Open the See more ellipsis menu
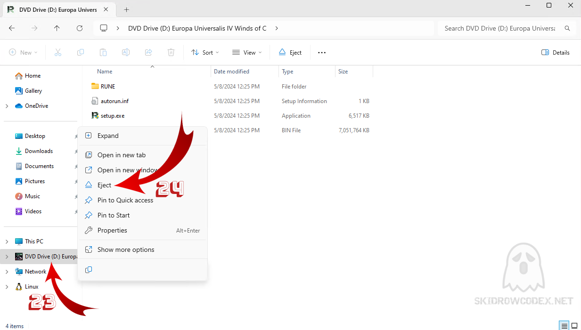This screenshot has height=330, width=581. (322, 53)
